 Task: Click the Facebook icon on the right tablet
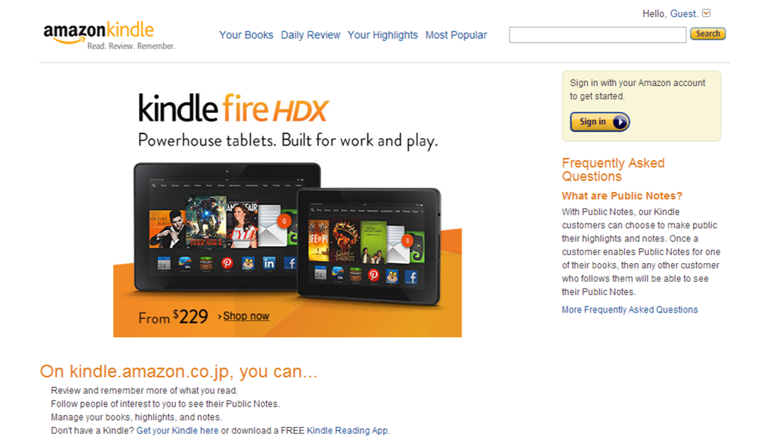pos(411,277)
